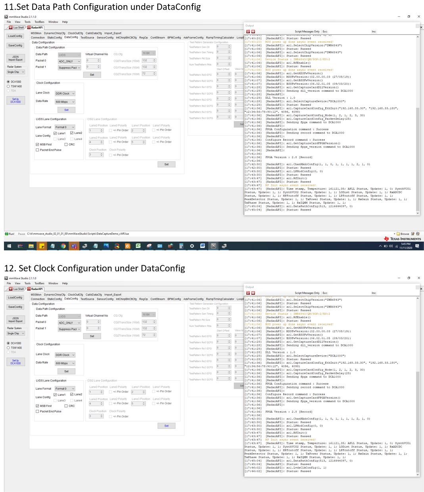Screen dimensions: 424x492
Task: Click the Clock Configuration Set button, step 12 window
Action: pyautogui.click(x=66, y=371)
